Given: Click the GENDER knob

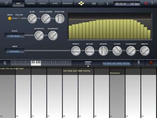Looking at the screenshot, I should [103, 51].
